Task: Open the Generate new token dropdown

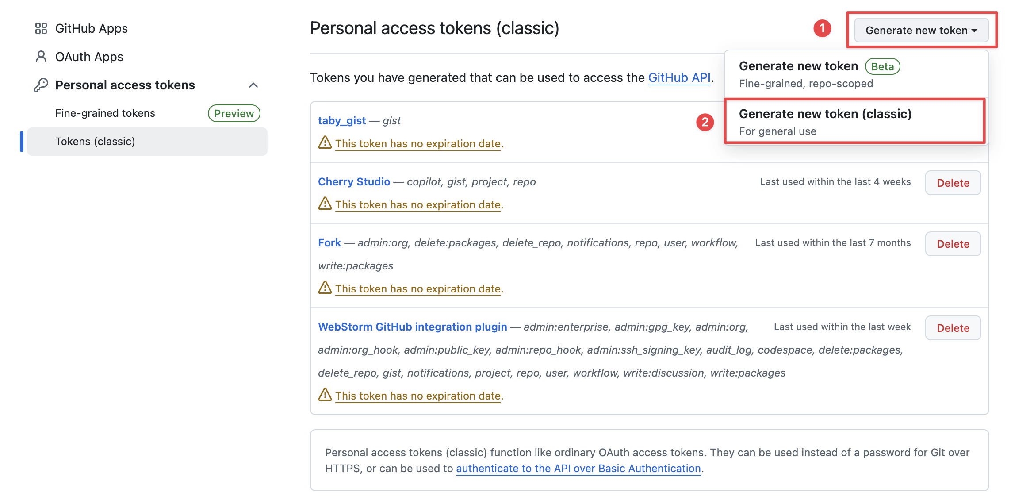Action: pos(921,30)
